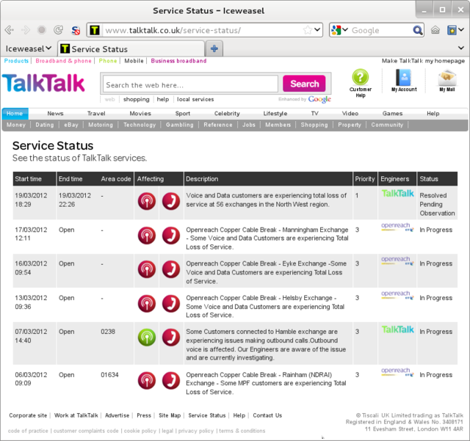Screen dimensions: 470x441
Task: Open the Sport navigation menu item
Action: tap(182, 114)
